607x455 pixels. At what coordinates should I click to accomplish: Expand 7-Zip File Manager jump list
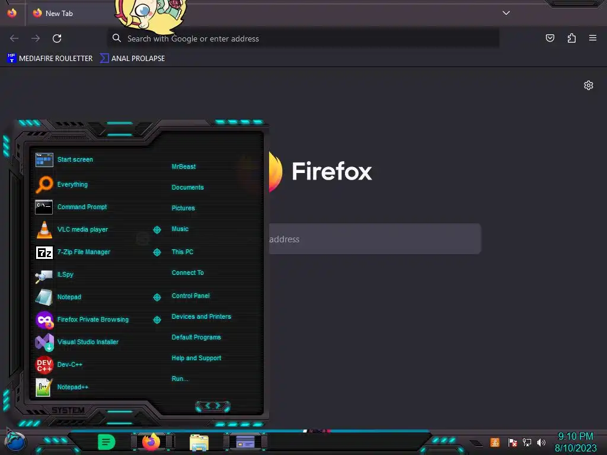click(157, 252)
